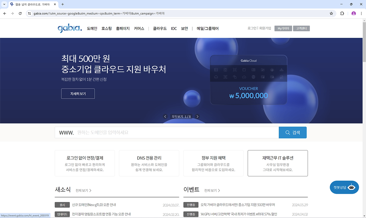The height and width of the screenshot is (218, 366).
Task: Click the gabia logo
Action: tap(69, 28)
